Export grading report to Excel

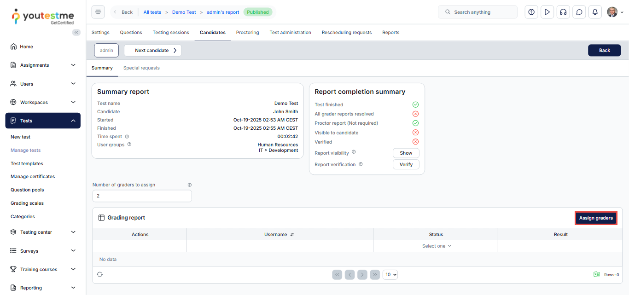pos(596,274)
